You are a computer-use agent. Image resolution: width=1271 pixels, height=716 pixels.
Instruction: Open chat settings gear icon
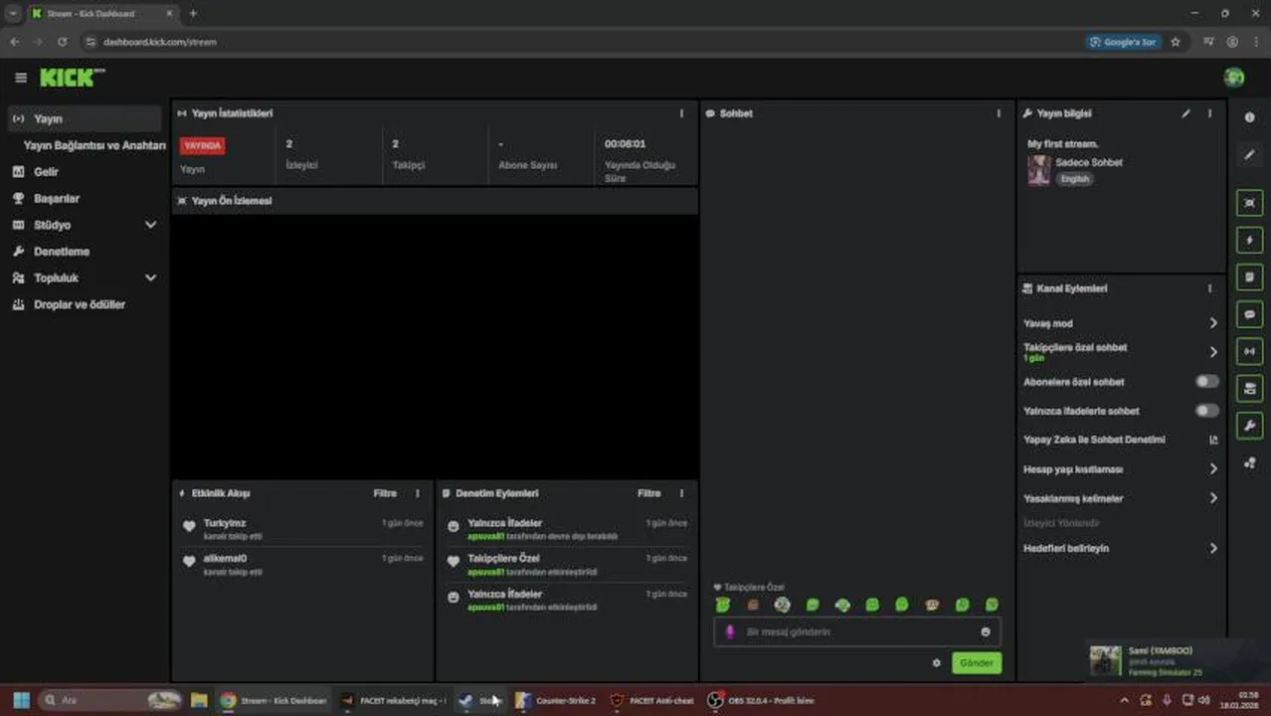click(936, 662)
